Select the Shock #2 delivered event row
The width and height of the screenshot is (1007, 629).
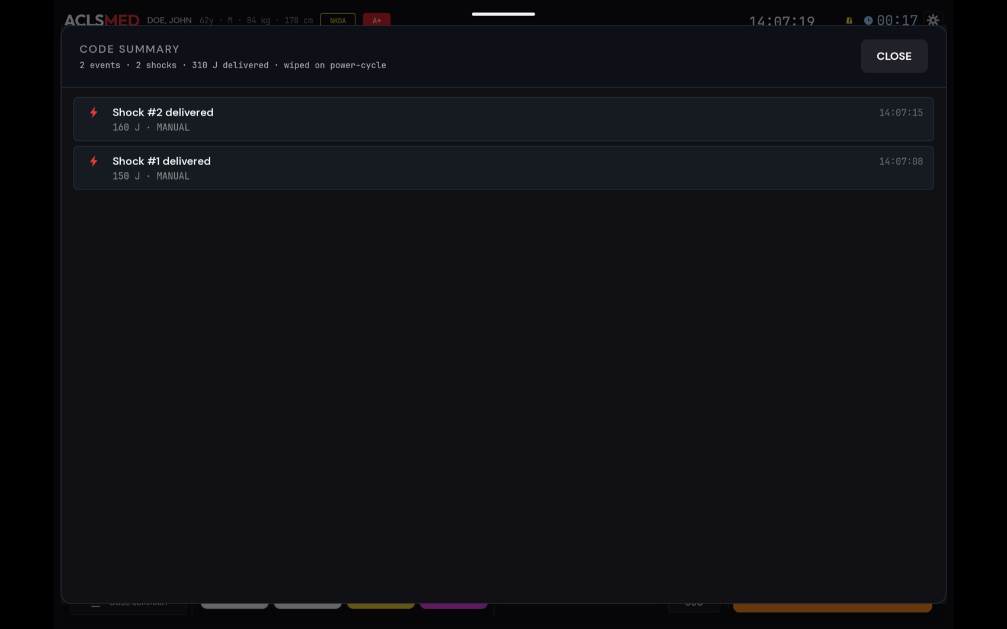point(504,119)
